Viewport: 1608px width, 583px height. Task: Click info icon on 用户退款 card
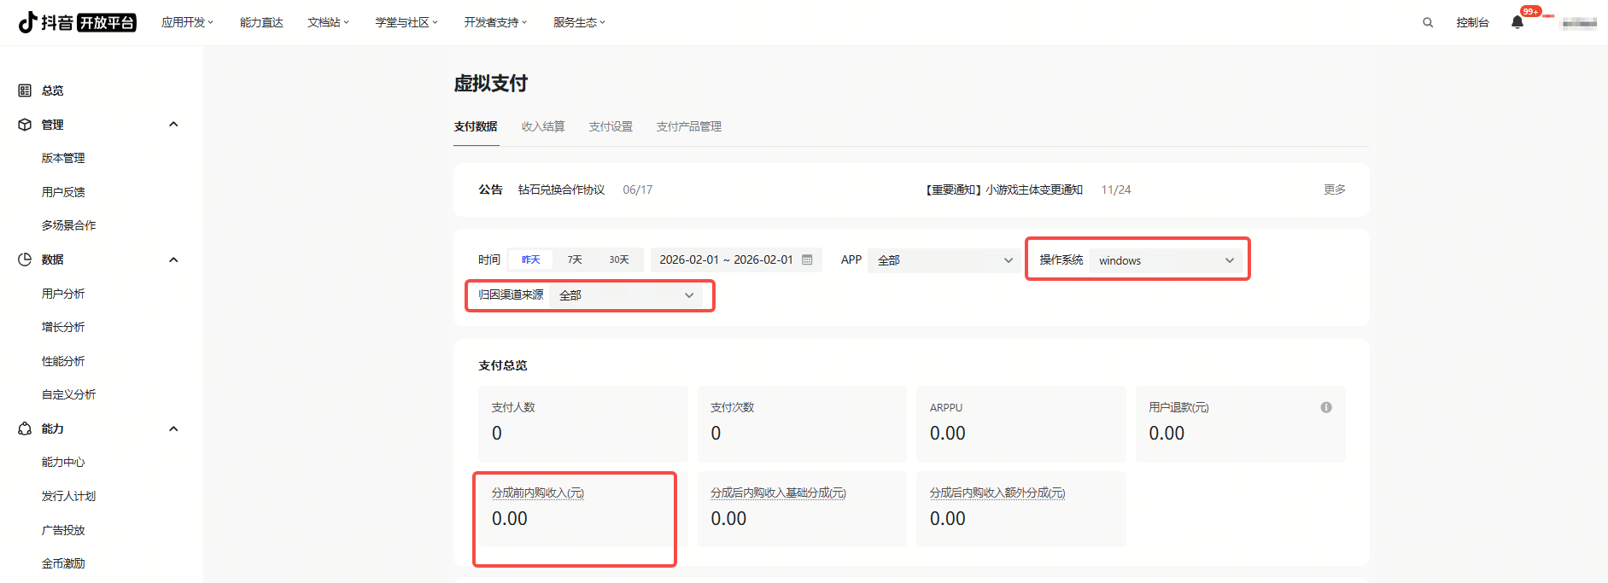(x=1325, y=407)
